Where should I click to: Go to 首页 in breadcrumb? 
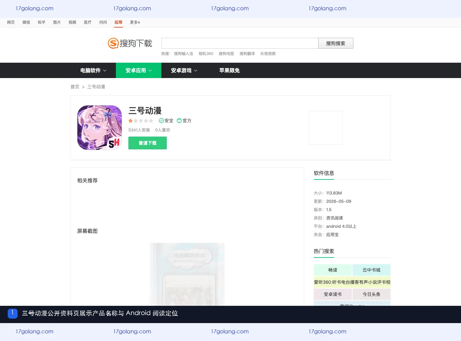75,87
